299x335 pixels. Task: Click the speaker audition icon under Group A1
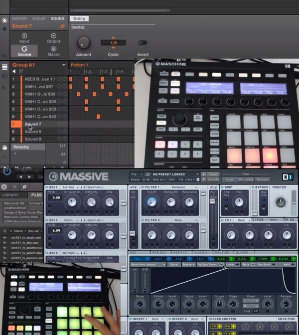(14, 71)
